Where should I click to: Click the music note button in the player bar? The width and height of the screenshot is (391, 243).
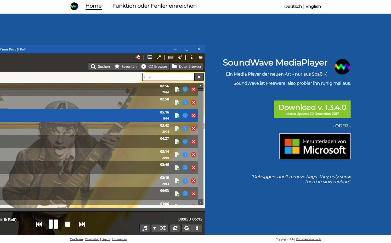click(x=145, y=228)
